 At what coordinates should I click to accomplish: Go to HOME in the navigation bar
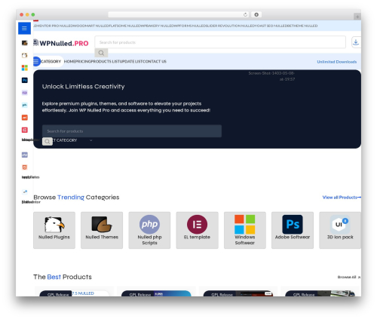click(69, 62)
